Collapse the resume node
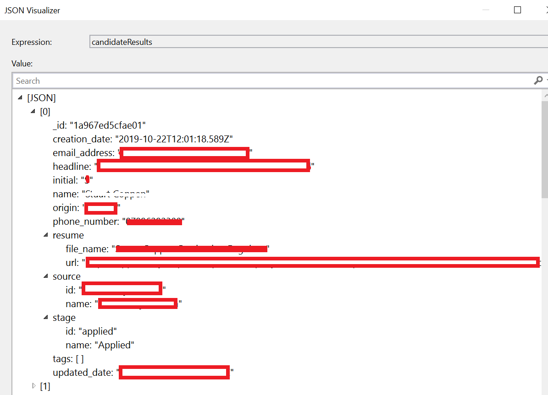548x395 pixels. [46, 235]
